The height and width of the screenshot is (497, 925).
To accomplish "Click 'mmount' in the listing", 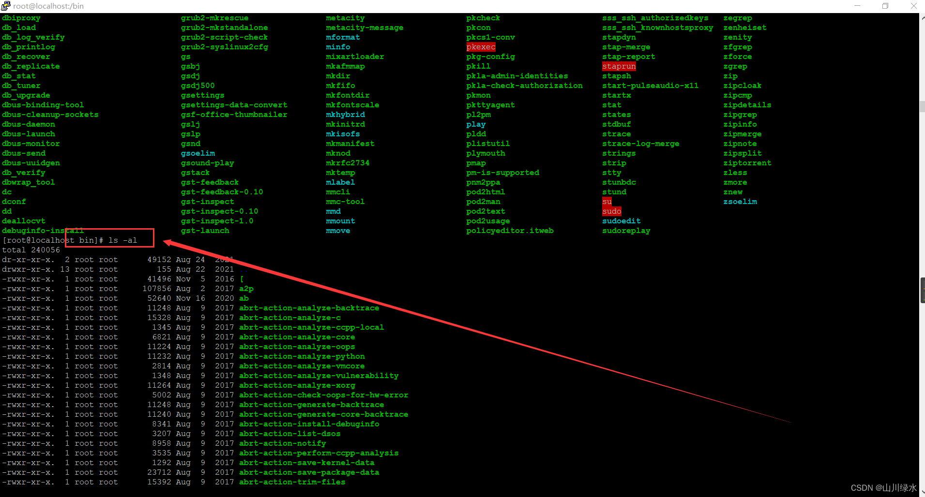I will tap(340, 221).
